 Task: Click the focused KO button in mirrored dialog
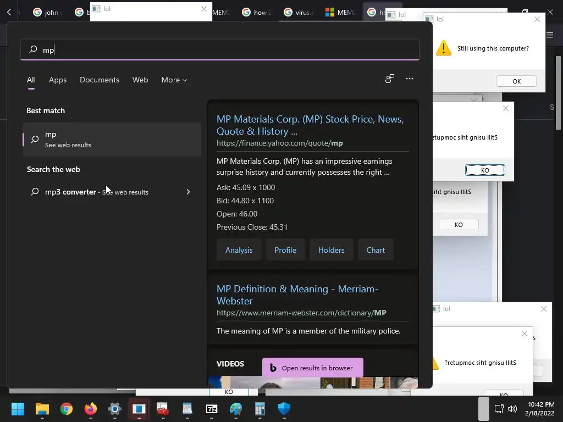485,170
